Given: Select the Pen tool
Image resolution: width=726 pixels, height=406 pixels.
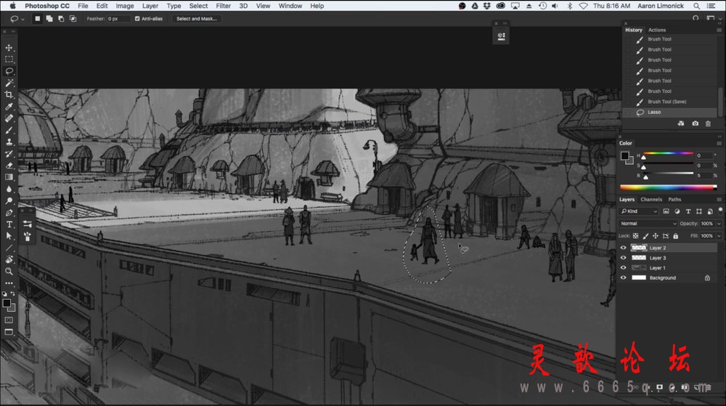Looking at the screenshot, I should coord(9,213).
